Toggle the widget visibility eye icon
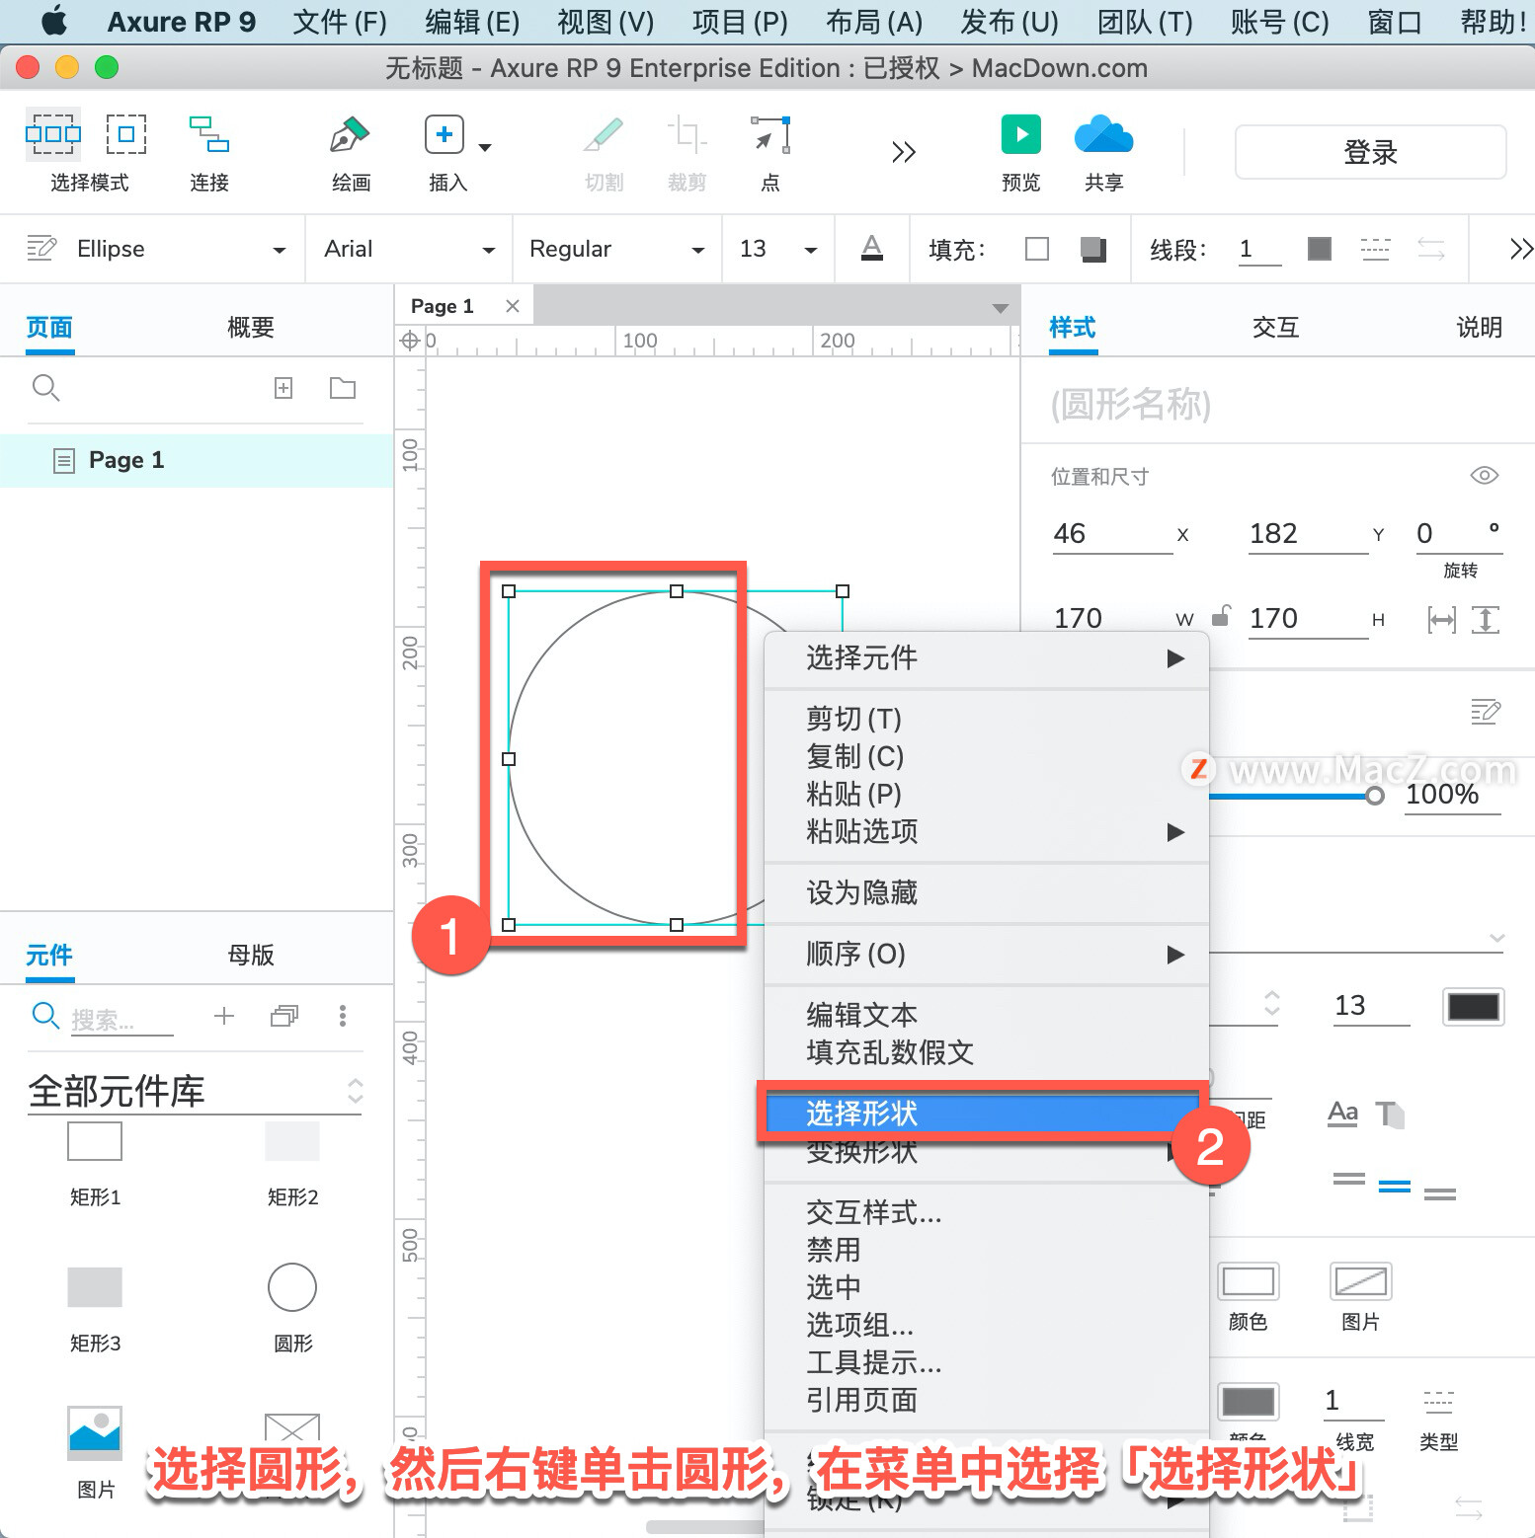The image size is (1535, 1538). (x=1484, y=476)
